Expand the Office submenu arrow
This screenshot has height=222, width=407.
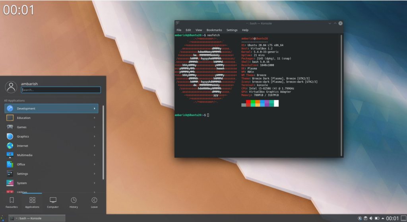[95, 164]
